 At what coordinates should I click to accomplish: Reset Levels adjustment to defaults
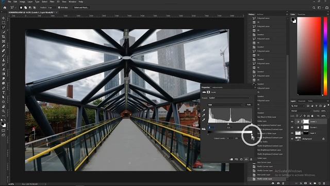pos(241,159)
